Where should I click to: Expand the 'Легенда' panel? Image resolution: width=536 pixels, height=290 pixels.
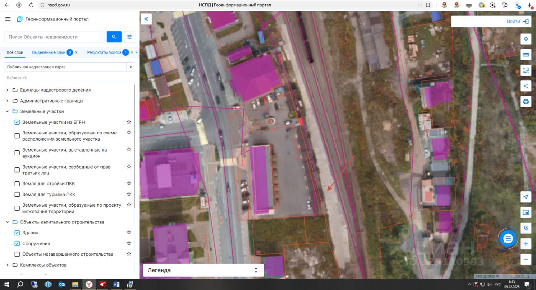204,270
